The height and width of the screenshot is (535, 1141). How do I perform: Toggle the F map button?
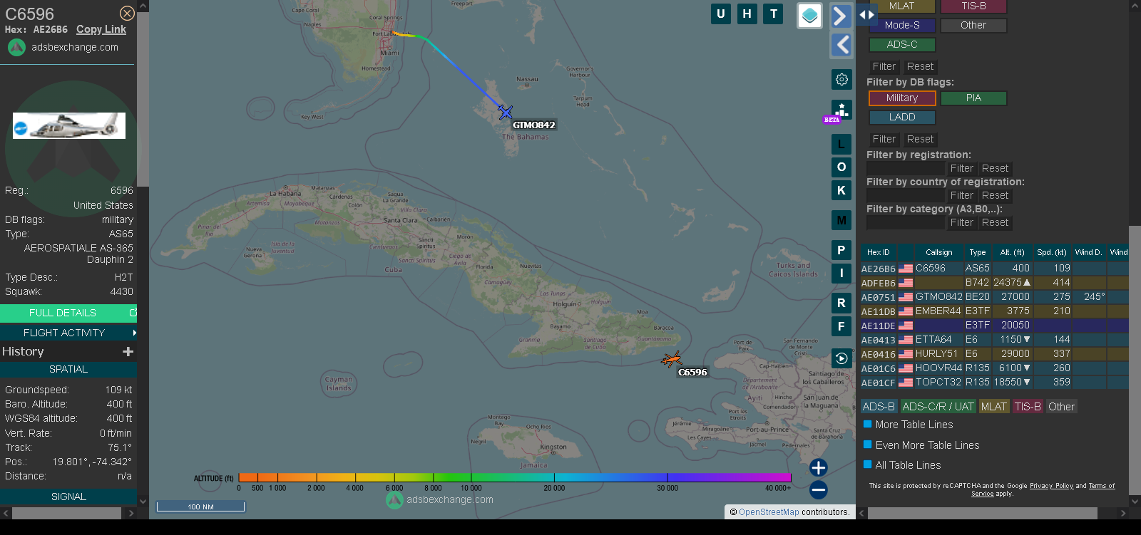[x=841, y=326]
